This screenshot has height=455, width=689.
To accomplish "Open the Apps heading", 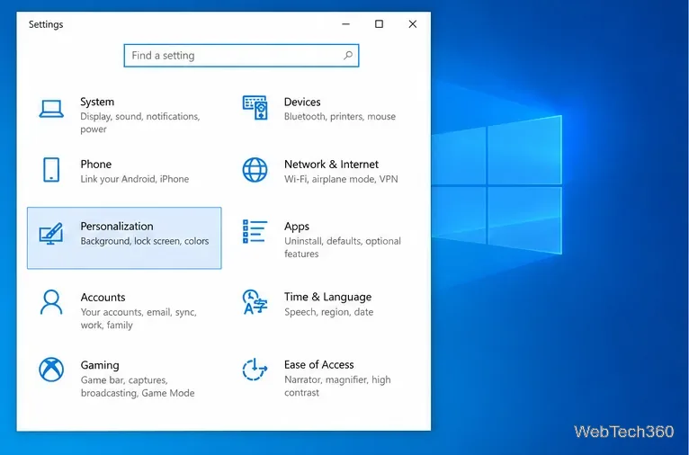I will click(297, 227).
